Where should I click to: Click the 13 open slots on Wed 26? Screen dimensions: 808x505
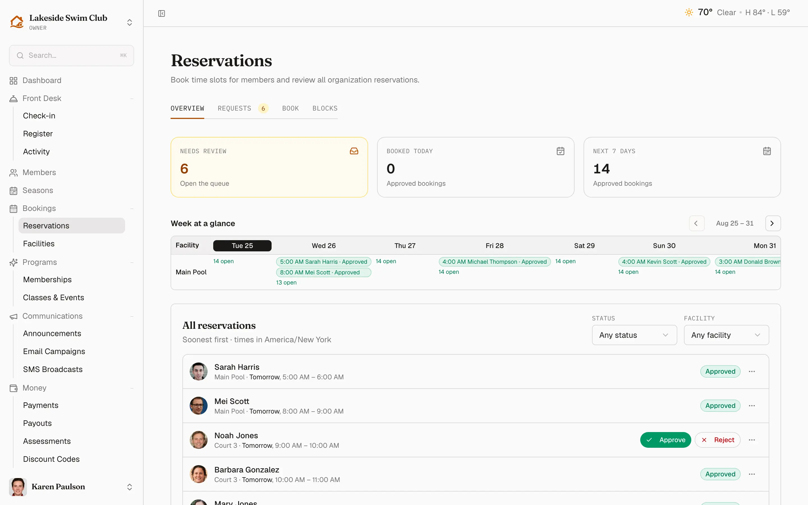click(x=286, y=283)
